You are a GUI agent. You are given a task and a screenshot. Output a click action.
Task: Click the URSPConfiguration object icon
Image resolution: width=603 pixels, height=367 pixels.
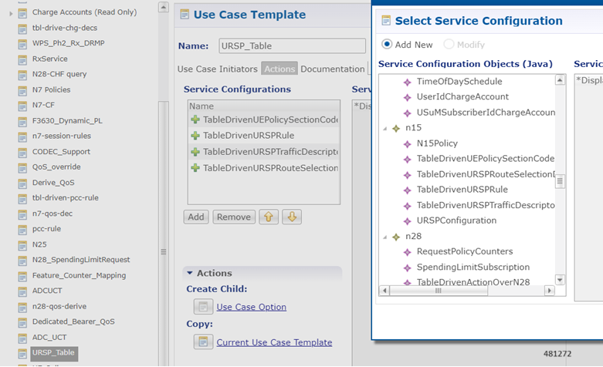(x=408, y=221)
